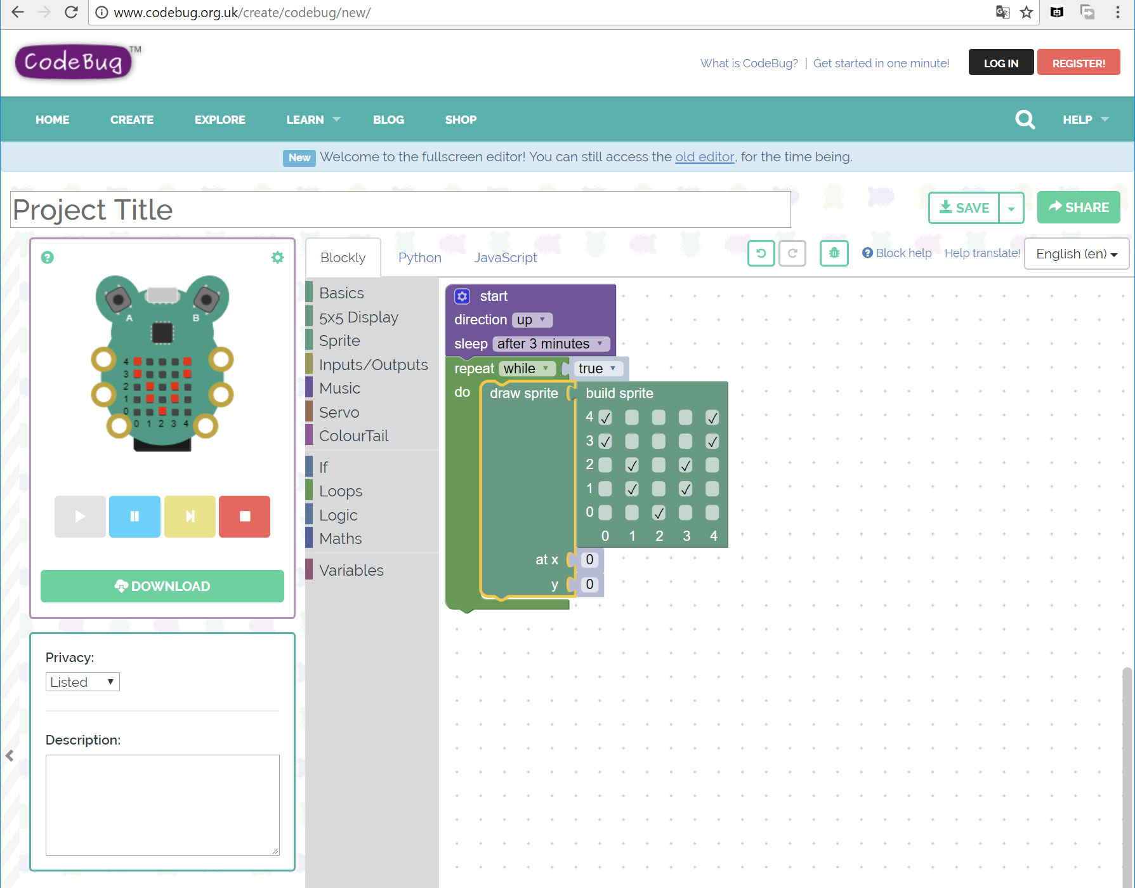Screen dimensions: 1135x888
Task: Open the Chrome three-dot menu
Action: (1118, 12)
